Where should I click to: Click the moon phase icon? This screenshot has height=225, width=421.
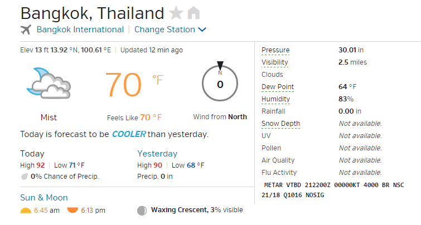[142, 211]
